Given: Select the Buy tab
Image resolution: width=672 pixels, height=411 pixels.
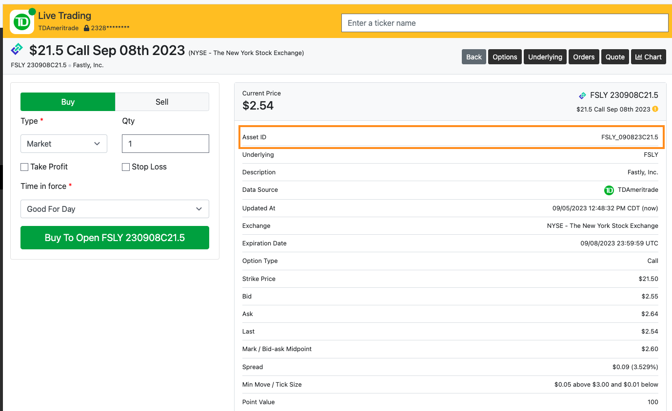Looking at the screenshot, I should pos(68,102).
